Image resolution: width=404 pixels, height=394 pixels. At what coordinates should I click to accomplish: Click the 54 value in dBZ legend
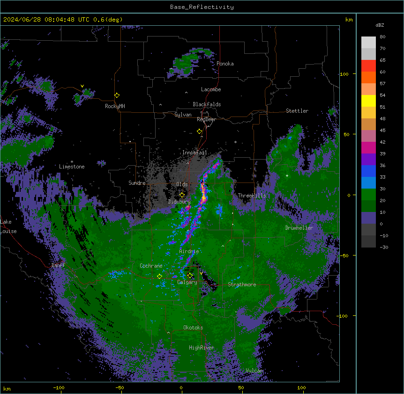[x=382, y=95]
